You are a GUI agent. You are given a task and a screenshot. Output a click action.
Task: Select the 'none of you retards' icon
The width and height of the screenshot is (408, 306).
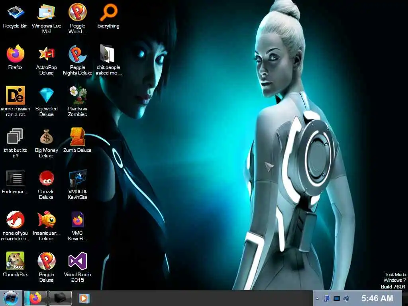[x=16, y=226]
